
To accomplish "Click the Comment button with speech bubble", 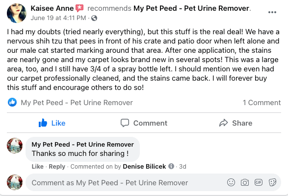I will [x=144, y=123].
